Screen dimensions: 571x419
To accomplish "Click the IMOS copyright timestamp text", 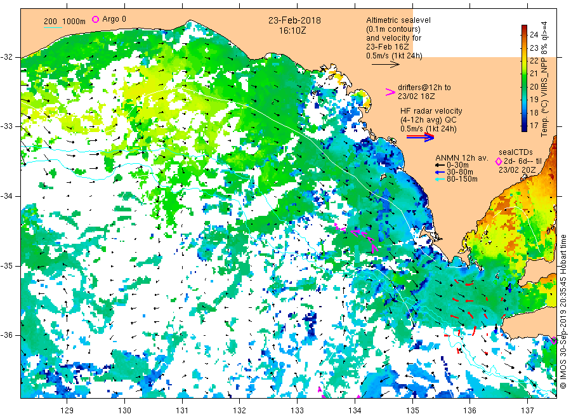I will point(563,312).
